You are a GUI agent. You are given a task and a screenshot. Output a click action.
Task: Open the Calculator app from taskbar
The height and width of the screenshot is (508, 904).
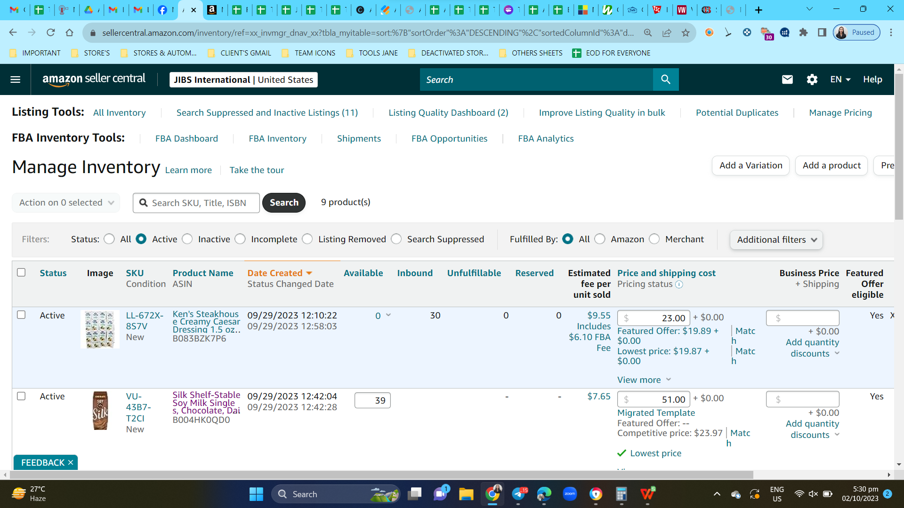[621, 494]
